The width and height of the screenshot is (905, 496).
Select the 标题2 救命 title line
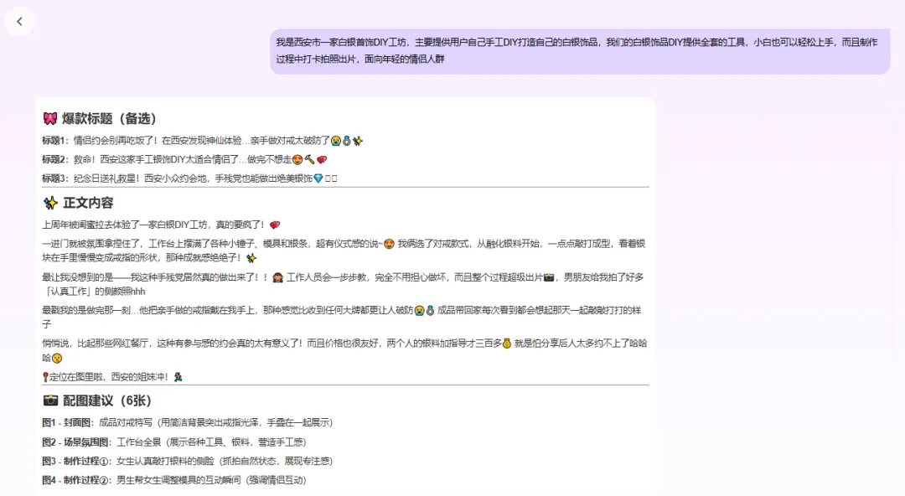[x=176, y=158]
